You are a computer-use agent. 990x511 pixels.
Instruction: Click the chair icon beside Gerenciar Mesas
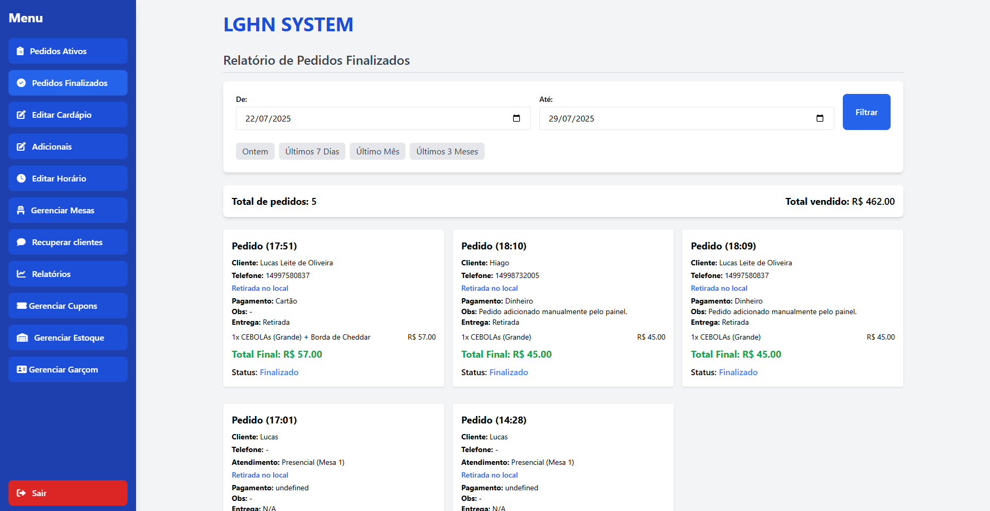[x=21, y=210]
